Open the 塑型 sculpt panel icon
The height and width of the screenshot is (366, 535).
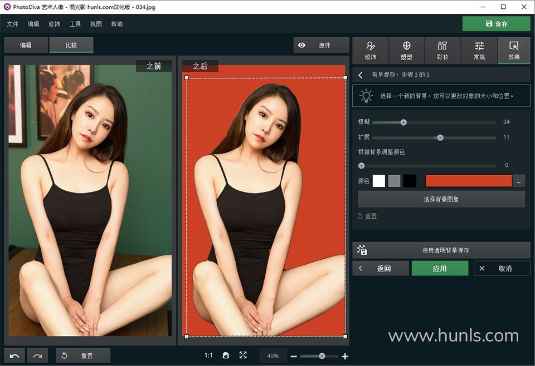(x=406, y=51)
